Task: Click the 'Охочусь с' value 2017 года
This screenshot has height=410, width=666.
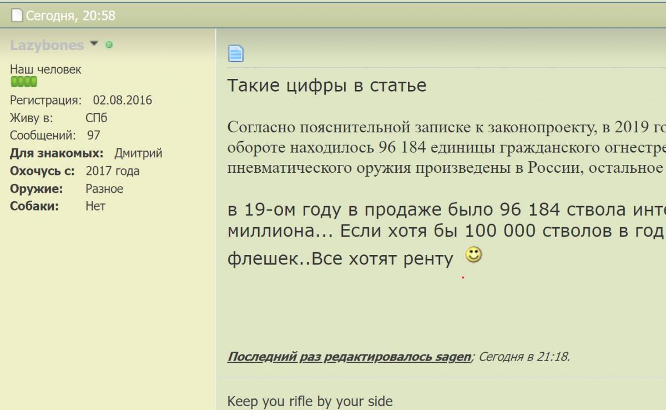Action: pos(113,171)
